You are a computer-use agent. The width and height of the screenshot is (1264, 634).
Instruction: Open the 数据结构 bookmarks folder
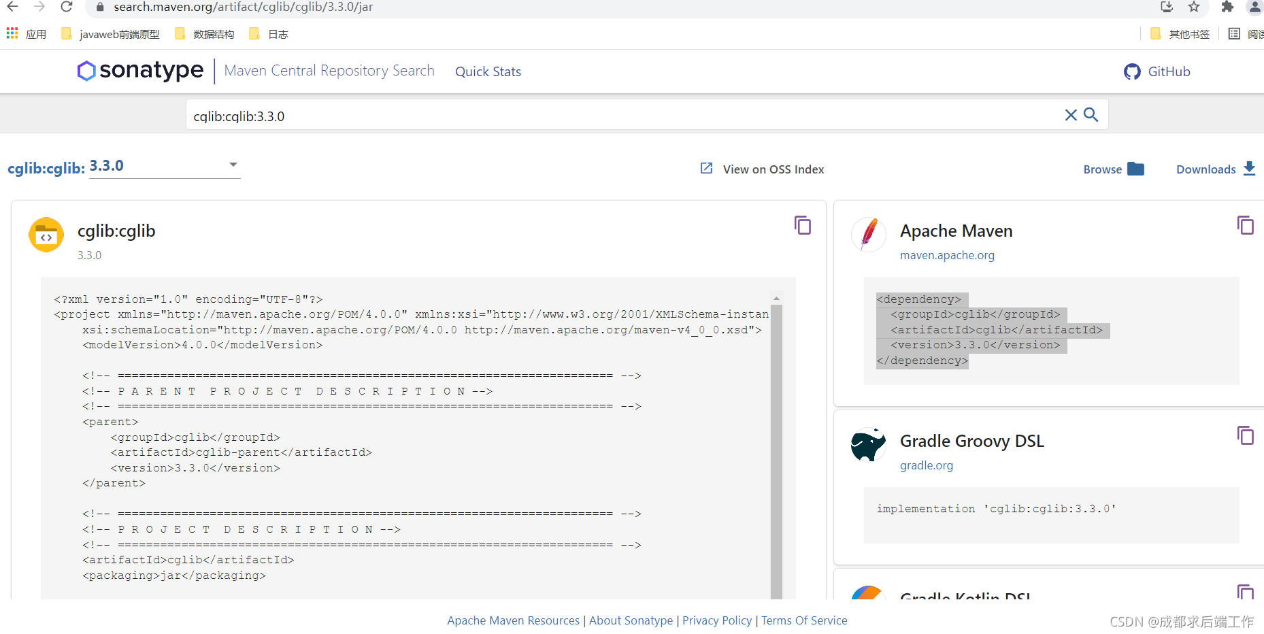coord(213,33)
